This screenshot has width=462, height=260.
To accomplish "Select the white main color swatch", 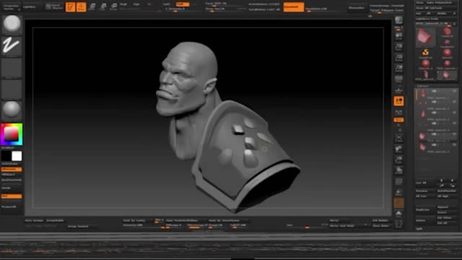I will pos(17,156).
